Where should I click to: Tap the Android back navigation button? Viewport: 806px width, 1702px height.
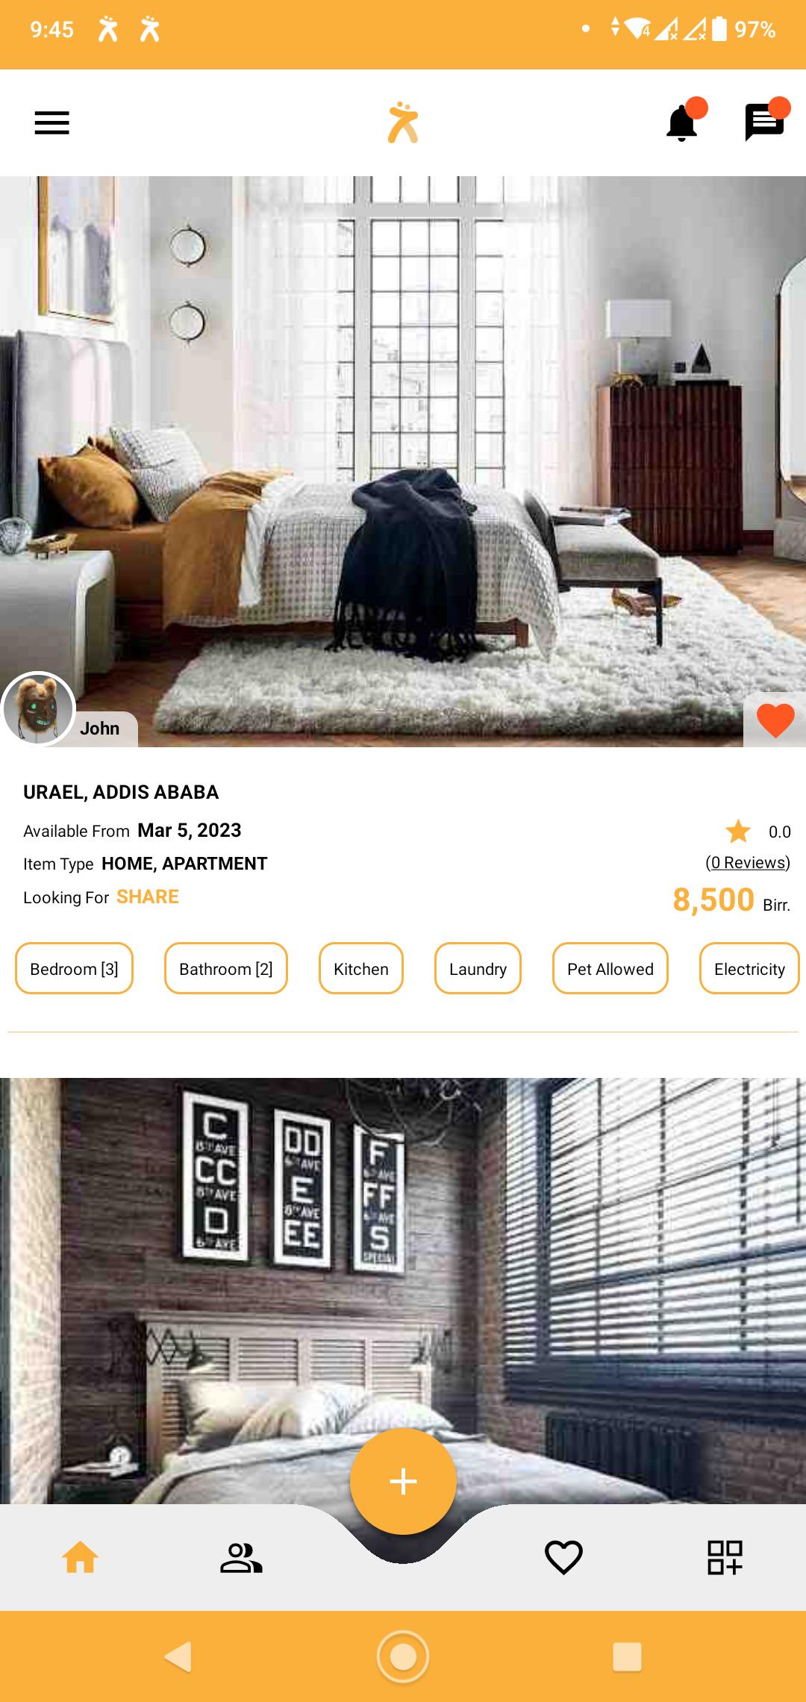178,1656
